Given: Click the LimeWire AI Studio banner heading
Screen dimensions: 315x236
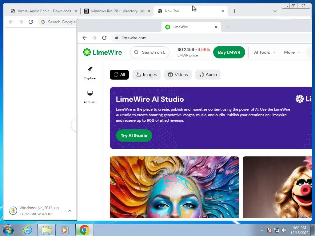Looking at the screenshot, I should pos(150,99).
